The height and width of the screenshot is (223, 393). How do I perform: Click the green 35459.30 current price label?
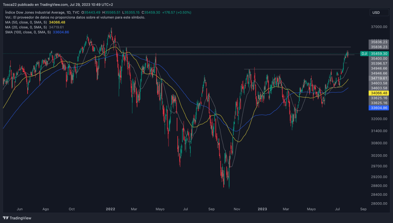(x=379, y=54)
